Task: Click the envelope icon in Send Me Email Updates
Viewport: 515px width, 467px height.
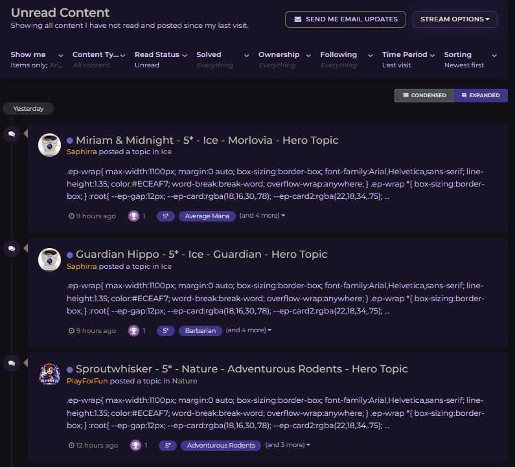Action: coord(298,19)
